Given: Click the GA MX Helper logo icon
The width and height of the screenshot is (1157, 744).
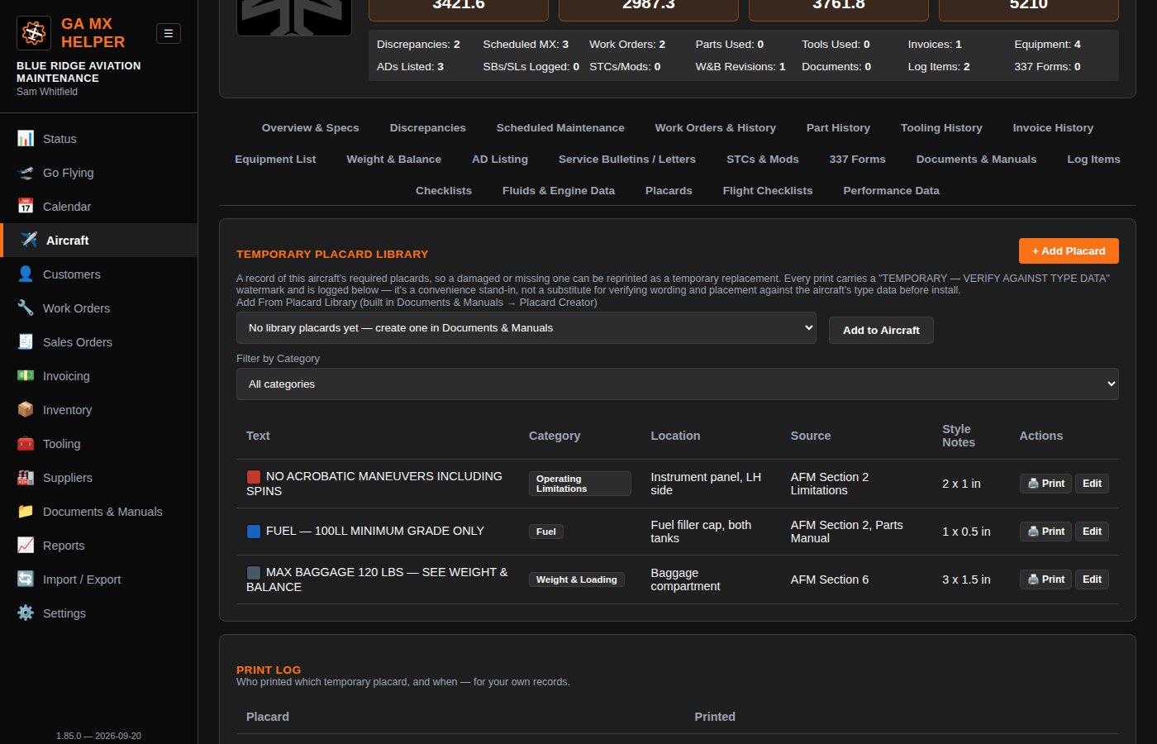Looking at the screenshot, I should [34, 33].
